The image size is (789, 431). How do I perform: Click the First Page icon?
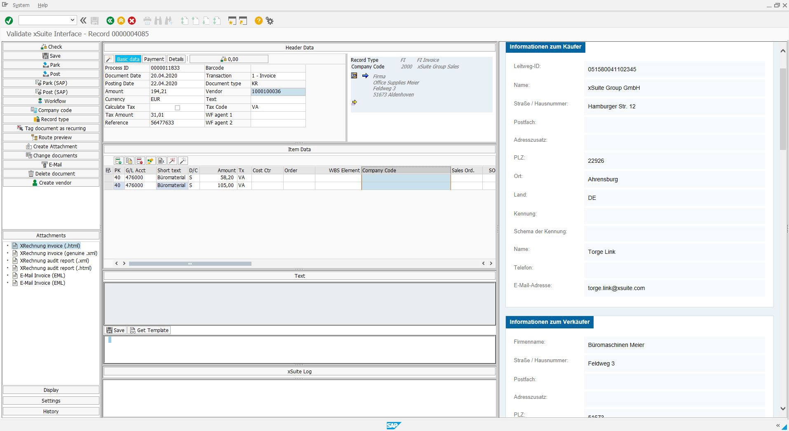(184, 21)
